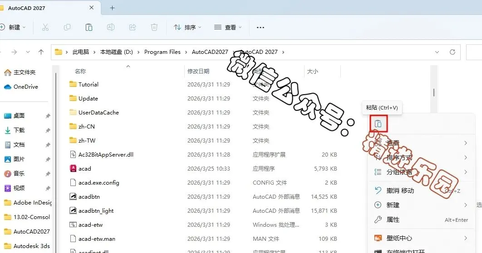Click Paste icon in context menu

coord(378,124)
